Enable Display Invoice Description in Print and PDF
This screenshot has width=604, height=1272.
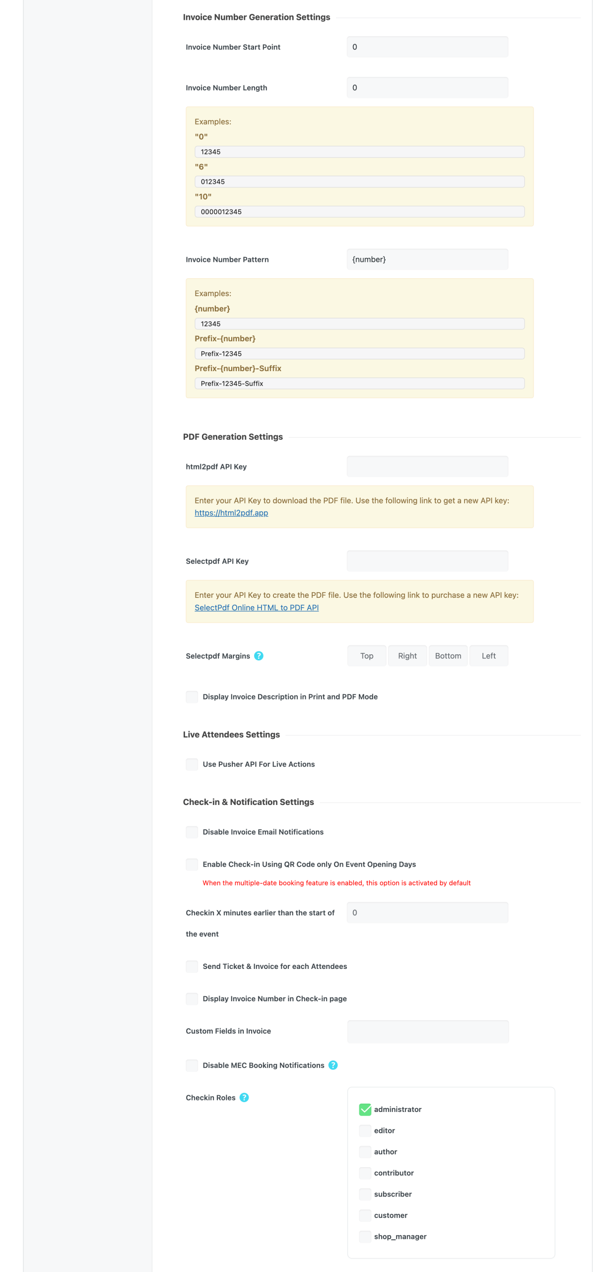pos(192,697)
